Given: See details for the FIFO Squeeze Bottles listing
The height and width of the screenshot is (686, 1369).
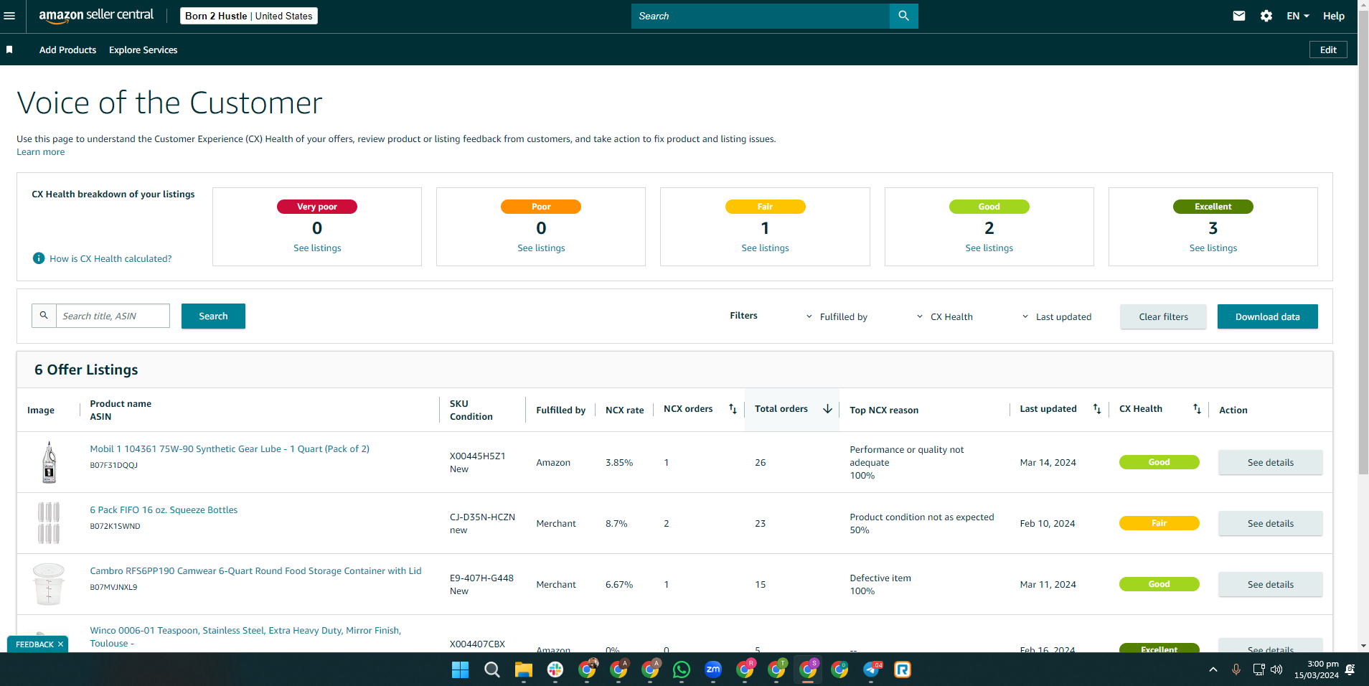Looking at the screenshot, I should (1270, 523).
